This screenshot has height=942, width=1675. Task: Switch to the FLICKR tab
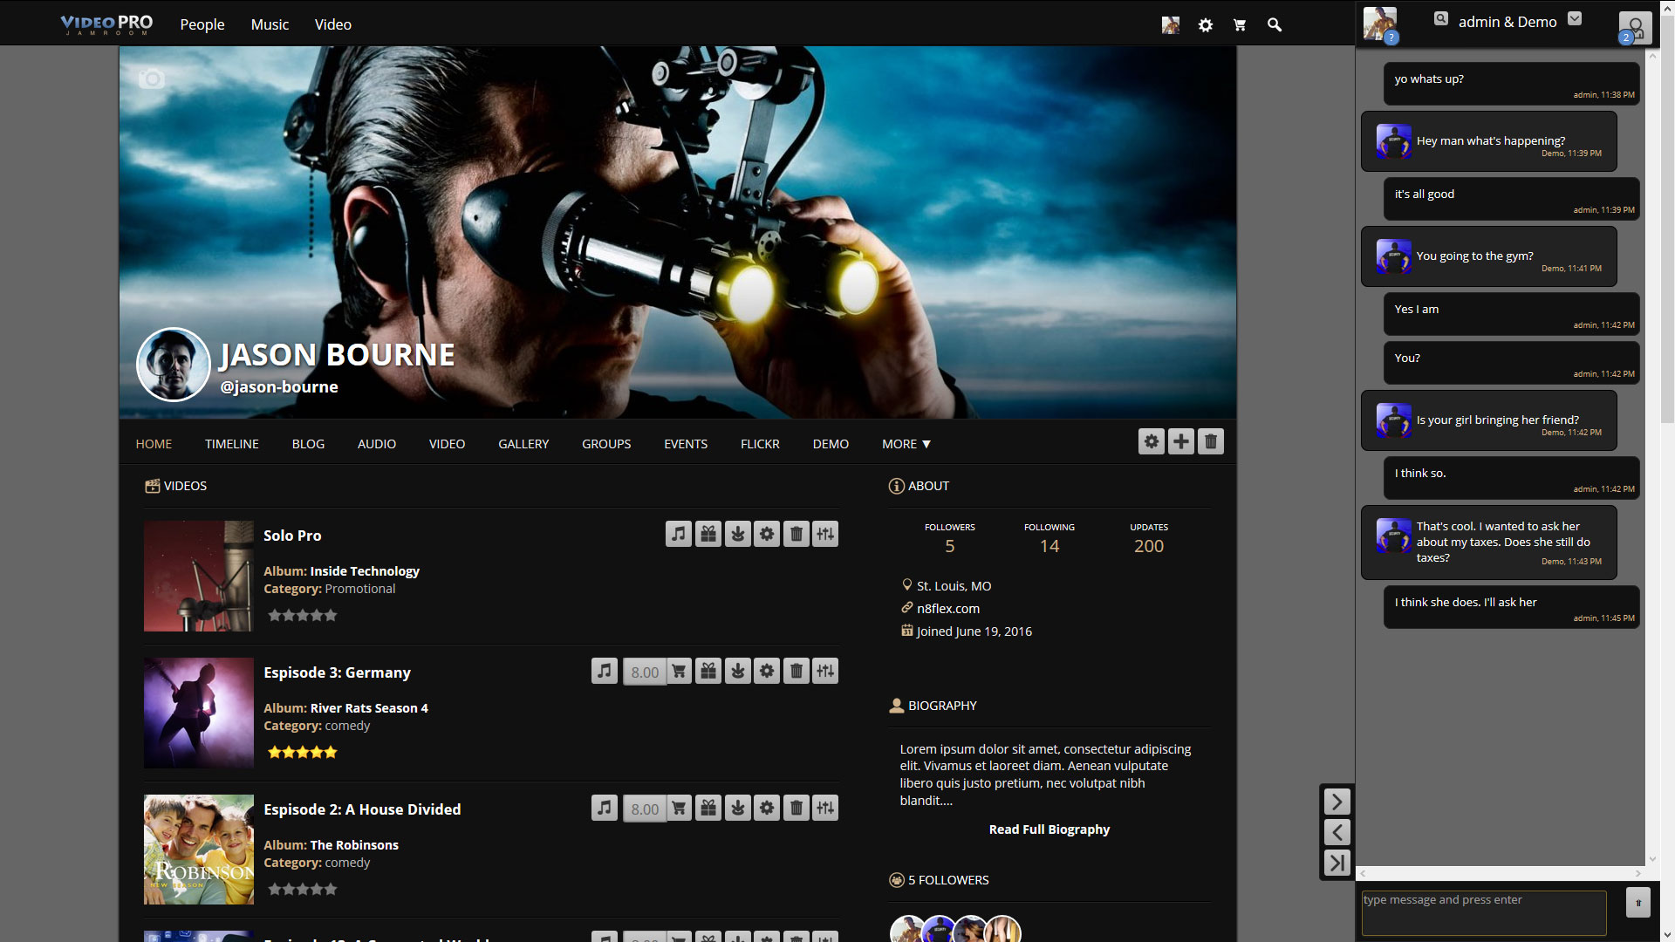pyautogui.click(x=760, y=444)
